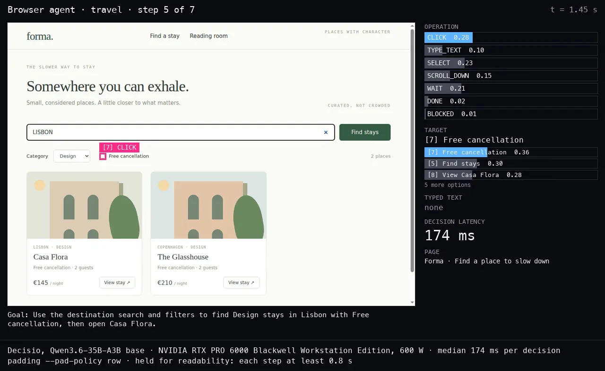Click the TYPE_TEXT 0.10 operation row
The height and width of the screenshot is (371, 605).
511,51
